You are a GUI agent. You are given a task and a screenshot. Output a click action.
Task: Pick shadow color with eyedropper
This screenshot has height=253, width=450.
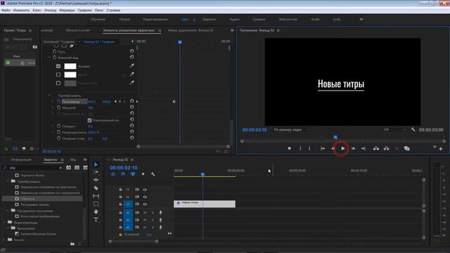coord(131,83)
